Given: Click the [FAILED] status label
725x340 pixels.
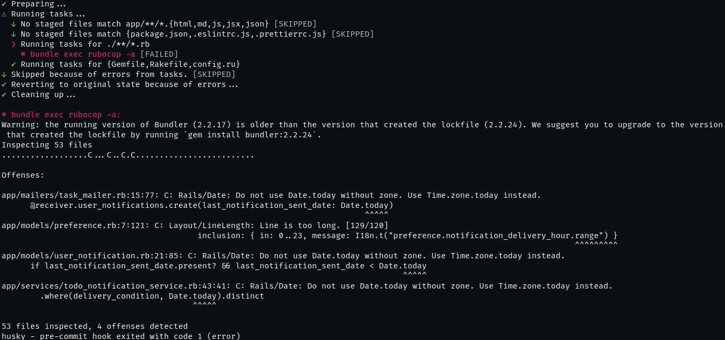Looking at the screenshot, I should pos(159,54).
